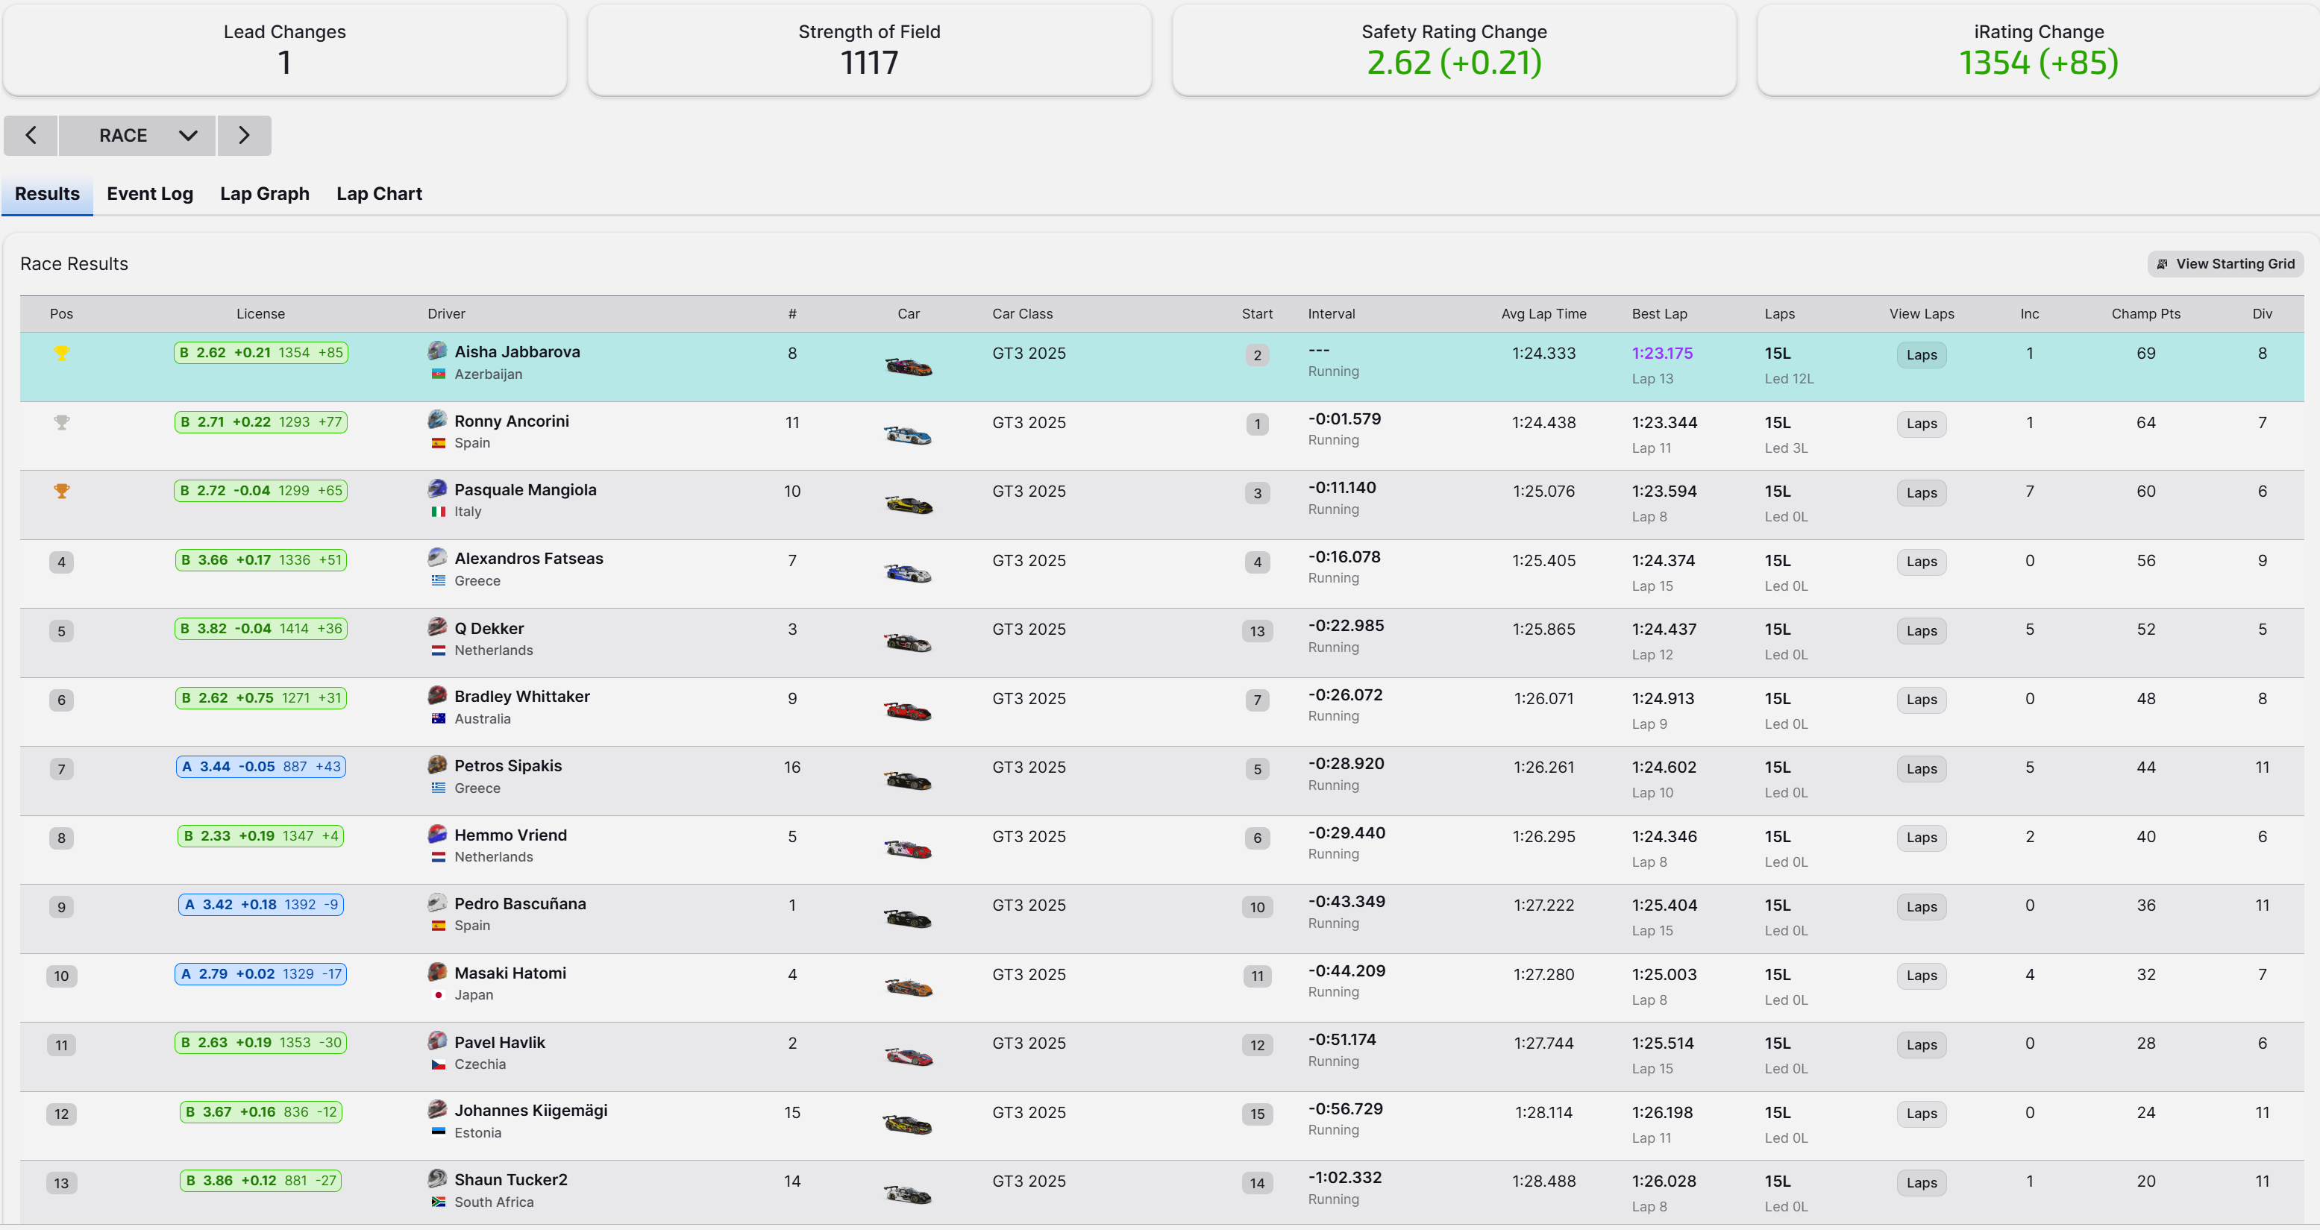The width and height of the screenshot is (2320, 1230).
Task: Open the Lap Chart tab
Action: pyautogui.click(x=378, y=194)
